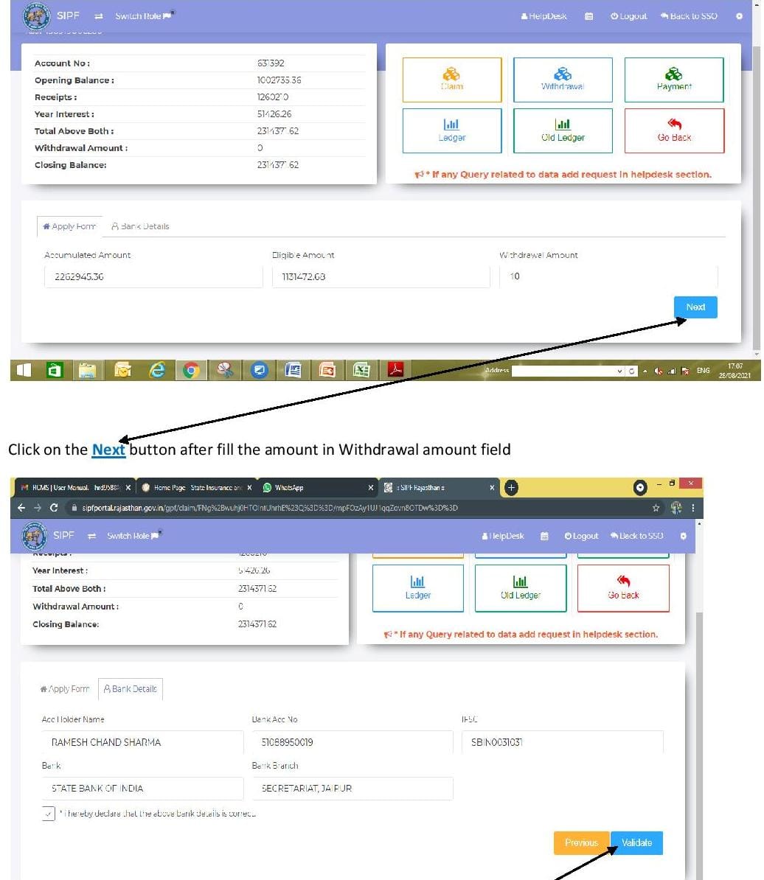Open the Old Ledger

pos(563,130)
